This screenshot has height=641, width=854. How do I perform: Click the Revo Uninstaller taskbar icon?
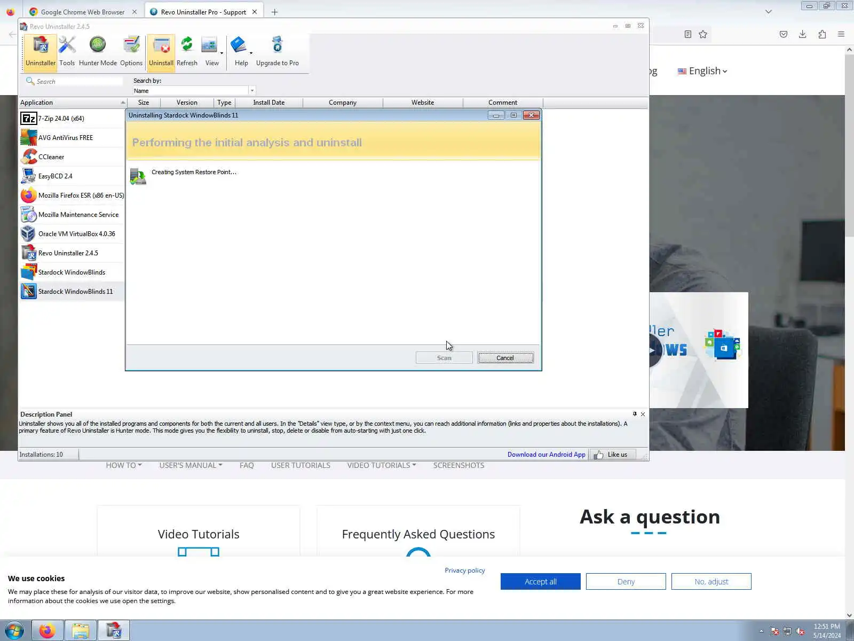(114, 631)
